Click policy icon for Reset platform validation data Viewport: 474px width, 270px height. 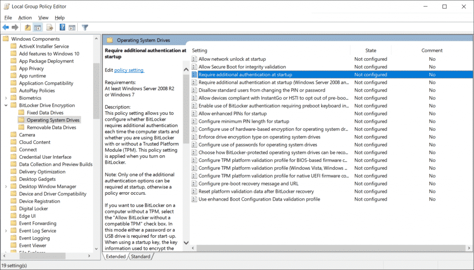(194, 191)
